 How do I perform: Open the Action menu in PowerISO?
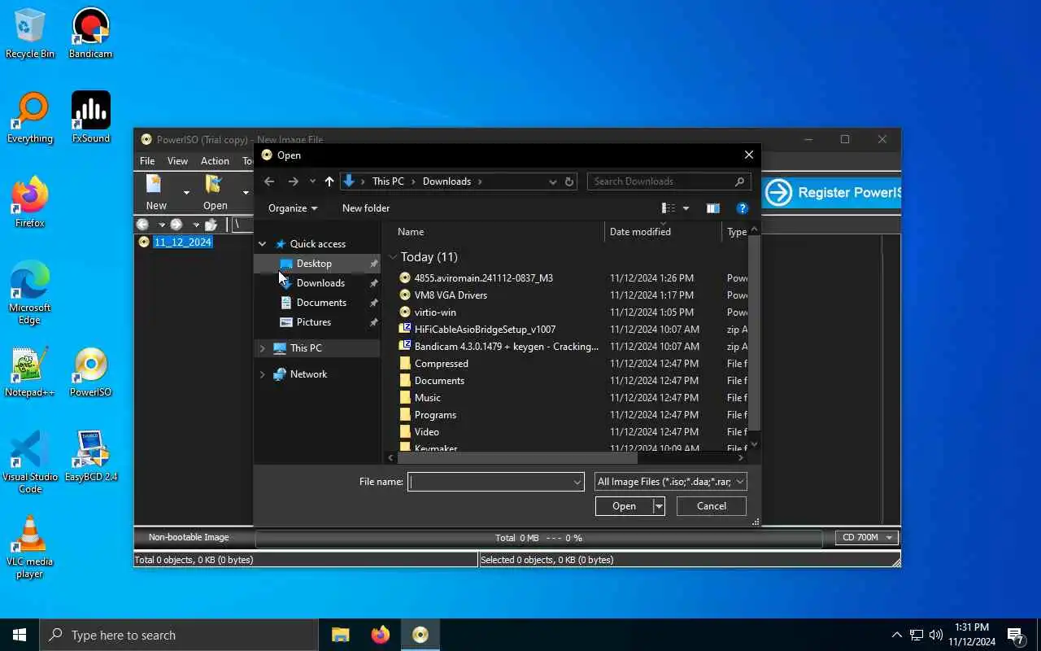(215, 161)
